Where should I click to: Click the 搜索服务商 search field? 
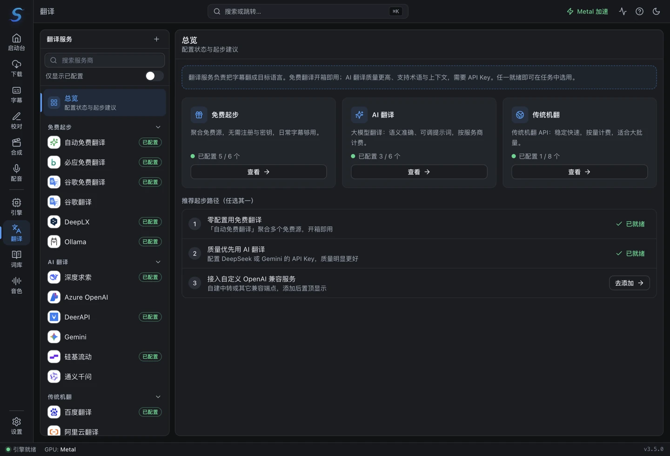[105, 60]
